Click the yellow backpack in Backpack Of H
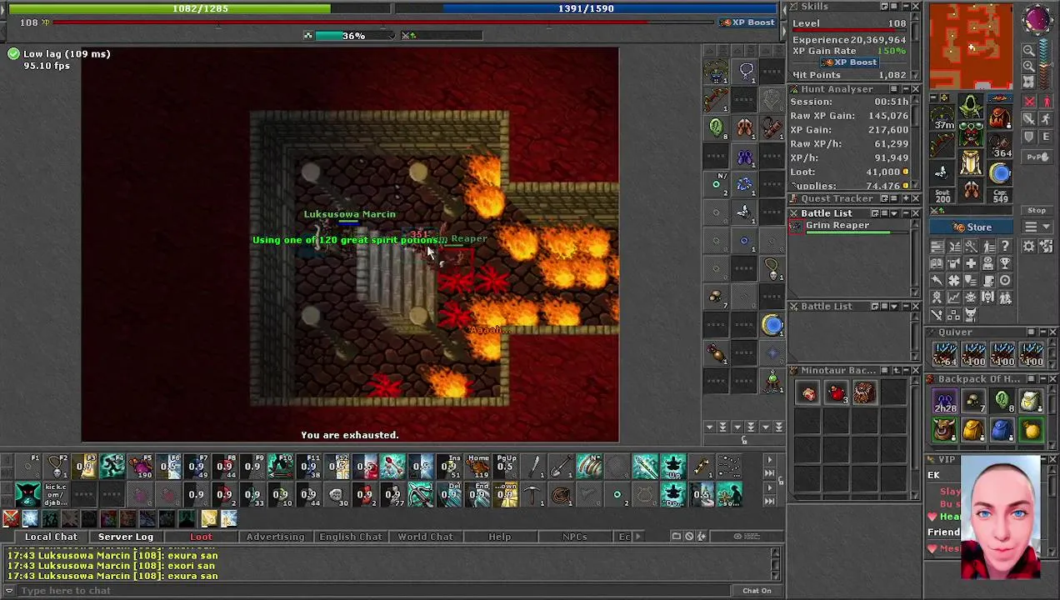 coord(972,431)
